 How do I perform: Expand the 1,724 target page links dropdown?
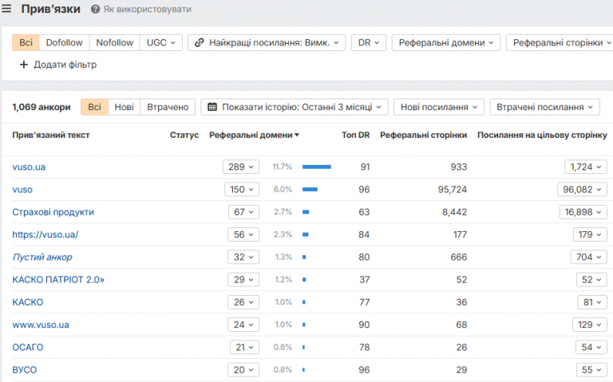coord(586,167)
